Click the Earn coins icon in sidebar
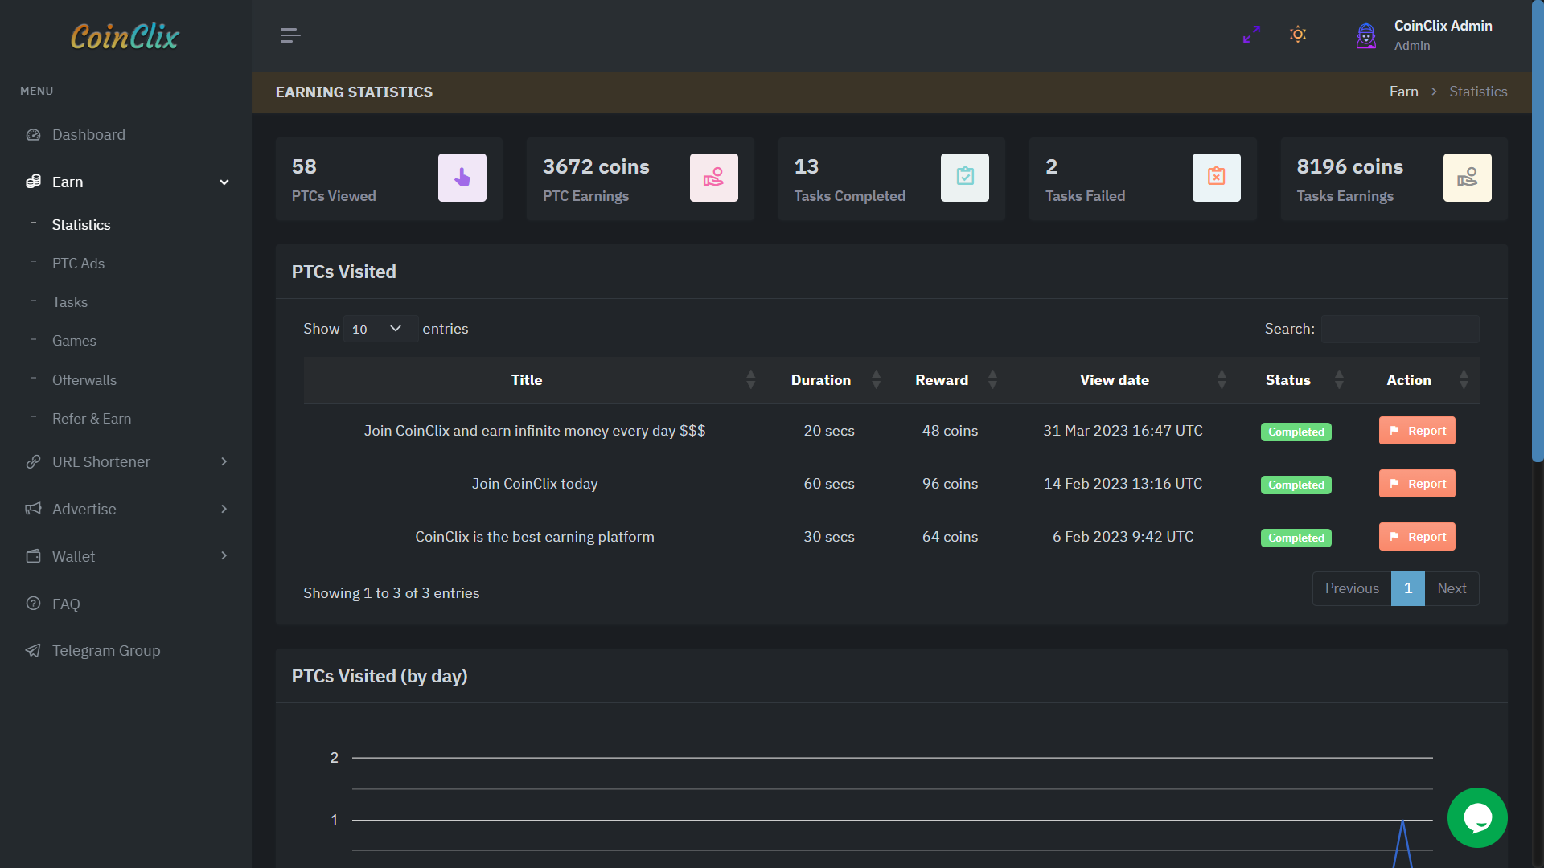This screenshot has width=1544, height=868. tap(33, 182)
